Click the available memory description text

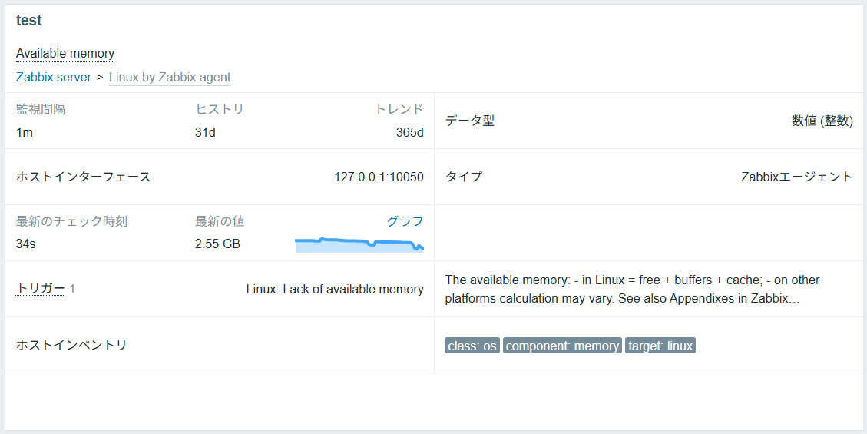[633, 289]
